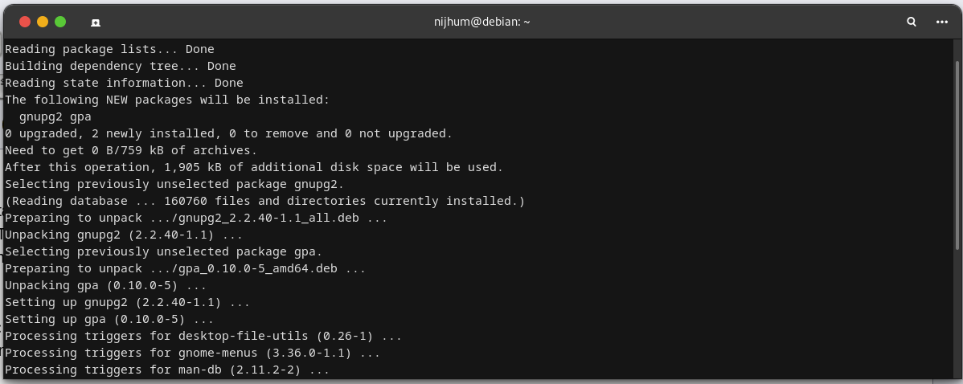Click the '0 upgraded, 2 newly installed' summary line
The image size is (963, 384).
click(x=228, y=133)
